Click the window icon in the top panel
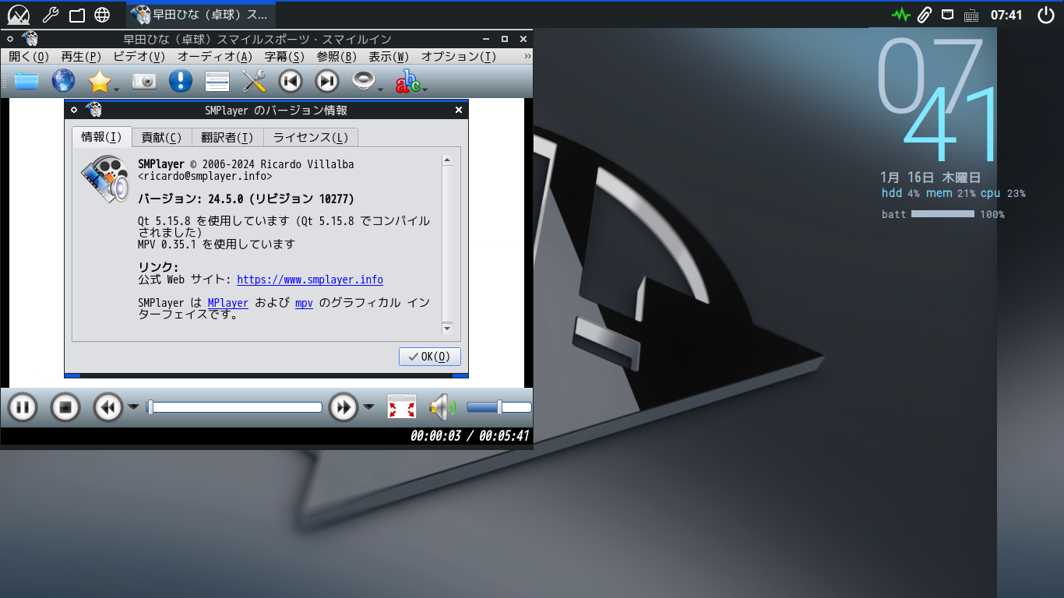The height and width of the screenshot is (598, 1064). pyautogui.click(x=76, y=14)
